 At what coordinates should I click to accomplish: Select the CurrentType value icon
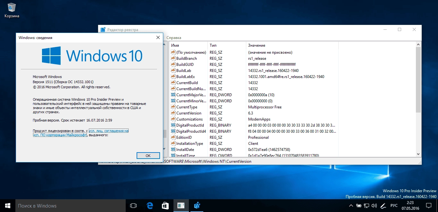[x=173, y=107]
